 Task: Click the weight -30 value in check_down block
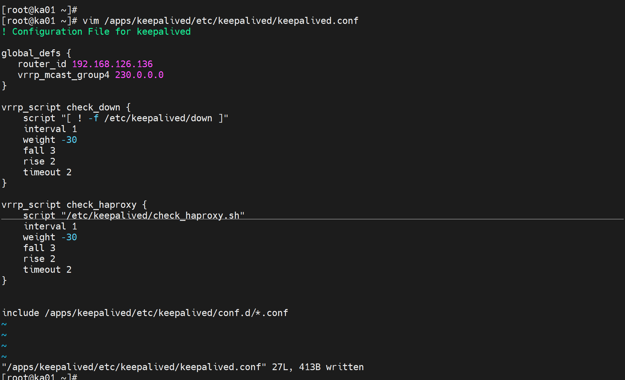pyautogui.click(x=69, y=140)
